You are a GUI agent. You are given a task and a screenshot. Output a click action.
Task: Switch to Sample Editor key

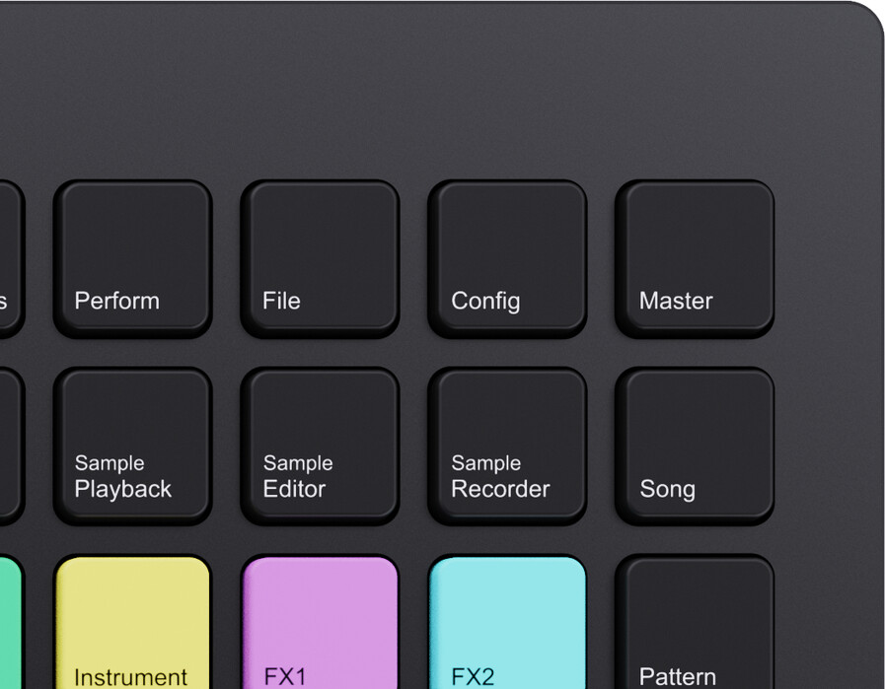tap(320, 446)
